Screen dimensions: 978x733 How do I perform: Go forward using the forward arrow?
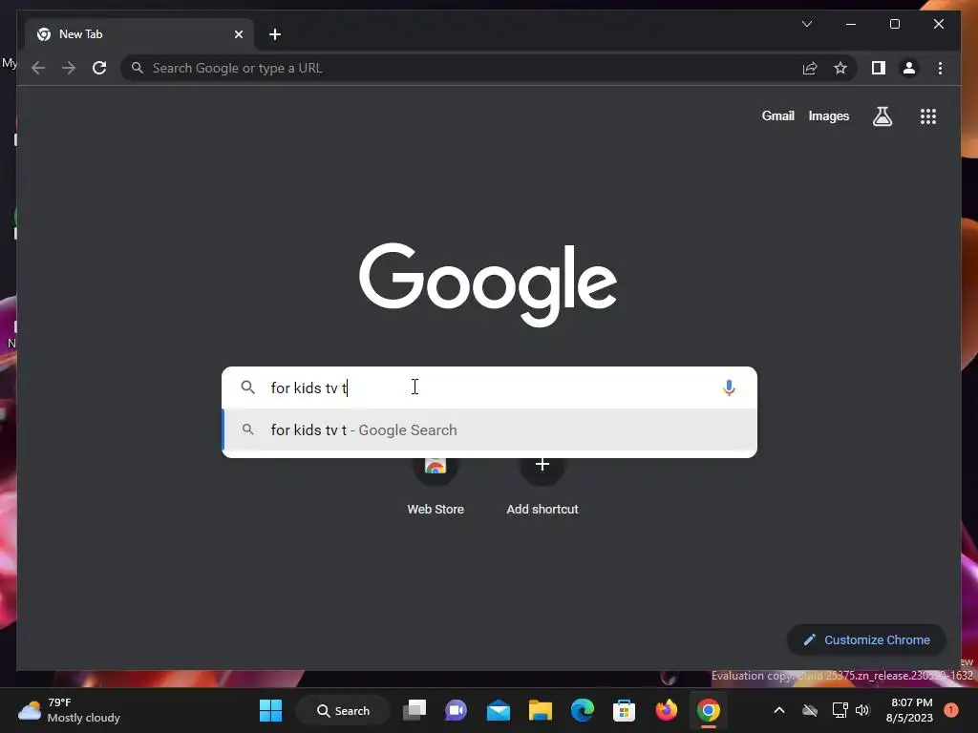coord(69,68)
